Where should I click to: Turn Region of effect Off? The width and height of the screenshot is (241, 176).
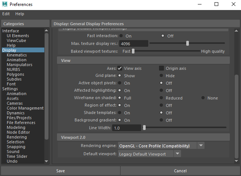pyautogui.click(x=161, y=105)
